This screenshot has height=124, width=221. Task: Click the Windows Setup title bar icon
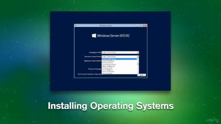point(76,25)
